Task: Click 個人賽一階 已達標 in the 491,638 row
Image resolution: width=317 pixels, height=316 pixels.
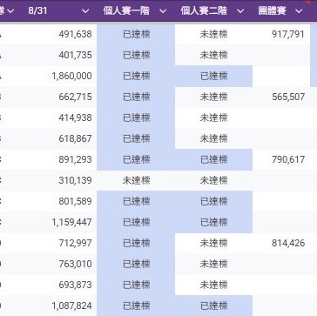Action: [x=136, y=34]
